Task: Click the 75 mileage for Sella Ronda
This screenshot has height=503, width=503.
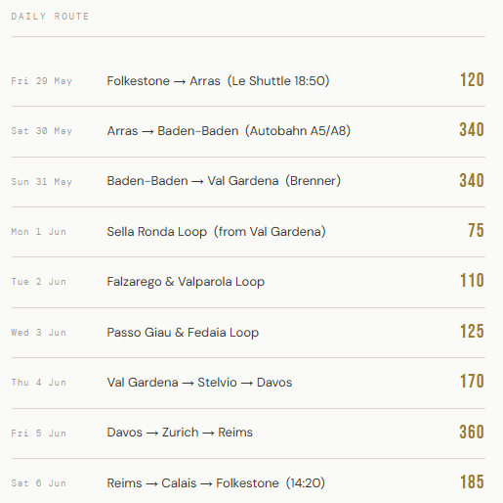Action: (476, 231)
